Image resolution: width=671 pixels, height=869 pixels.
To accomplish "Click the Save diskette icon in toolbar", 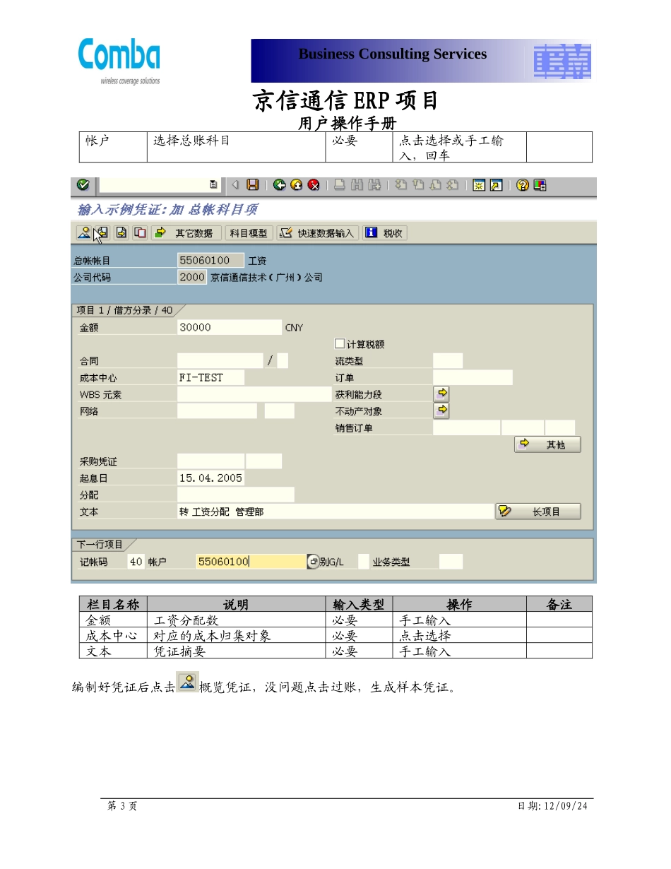I will click(253, 185).
